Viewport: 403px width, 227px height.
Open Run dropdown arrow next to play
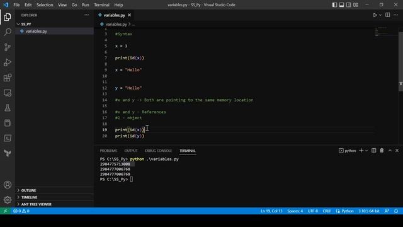click(380, 15)
